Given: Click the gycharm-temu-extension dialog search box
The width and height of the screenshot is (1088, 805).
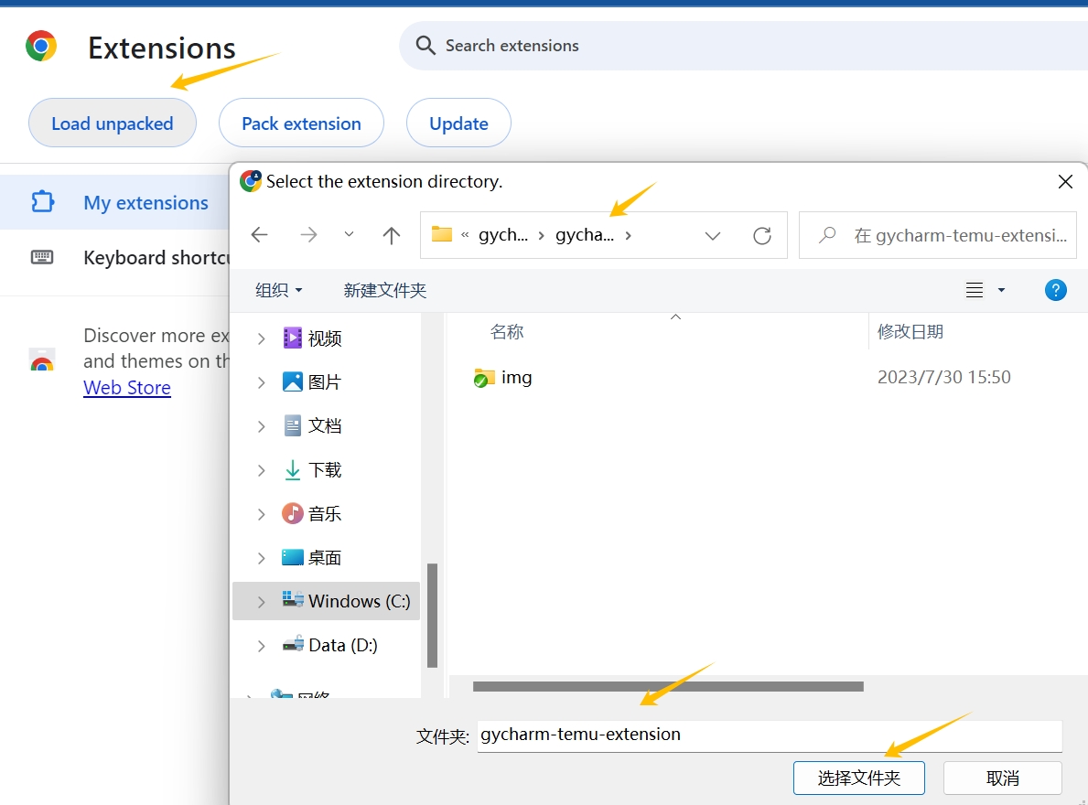Looking at the screenshot, I should (x=937, y=235).
